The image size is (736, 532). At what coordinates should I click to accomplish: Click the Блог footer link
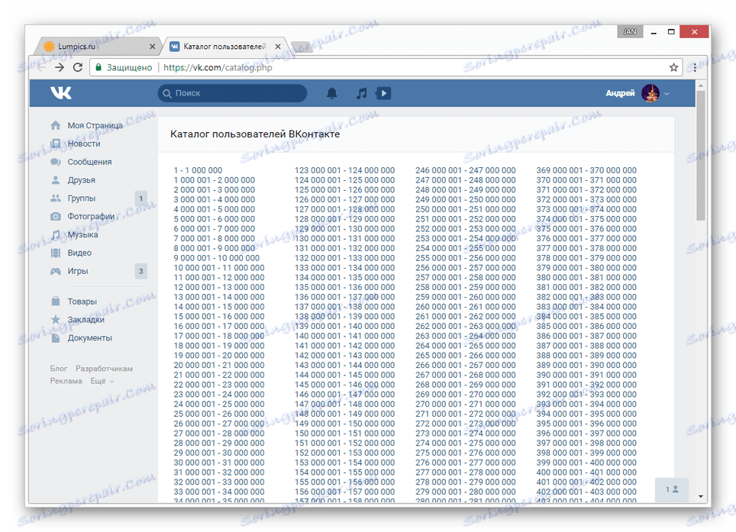coord(59,369)
